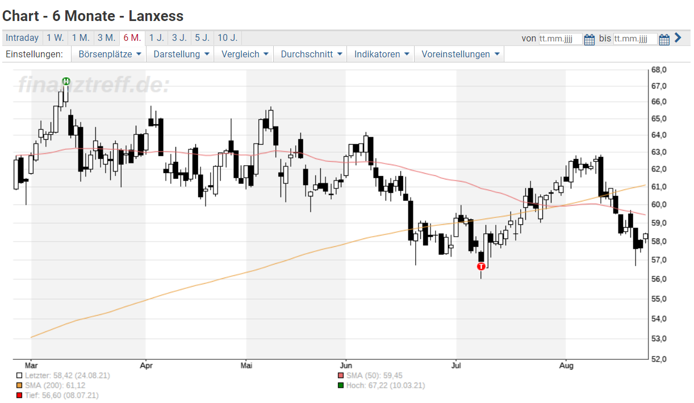Screen dimensions: 694x403
Task: Open the 'bis' date calendar picker icon
Action: [x=664, y=39]
